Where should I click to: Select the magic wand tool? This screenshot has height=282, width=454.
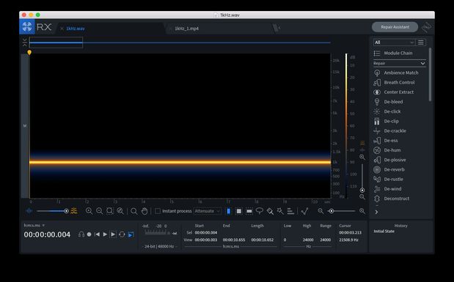(x=280, y=211)
